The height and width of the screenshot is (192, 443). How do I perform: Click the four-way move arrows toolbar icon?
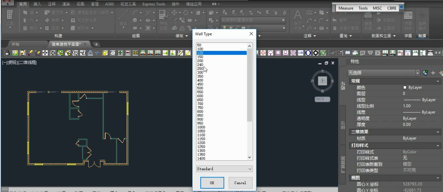(45, 53)
